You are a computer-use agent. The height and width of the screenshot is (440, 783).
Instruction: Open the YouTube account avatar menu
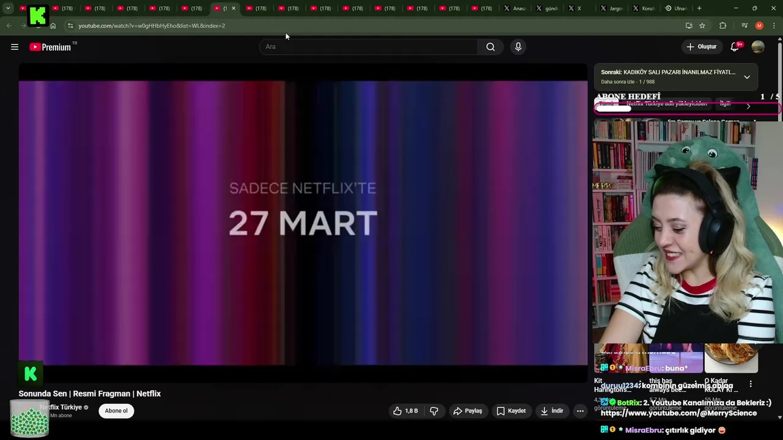click(x=758, y=47)
